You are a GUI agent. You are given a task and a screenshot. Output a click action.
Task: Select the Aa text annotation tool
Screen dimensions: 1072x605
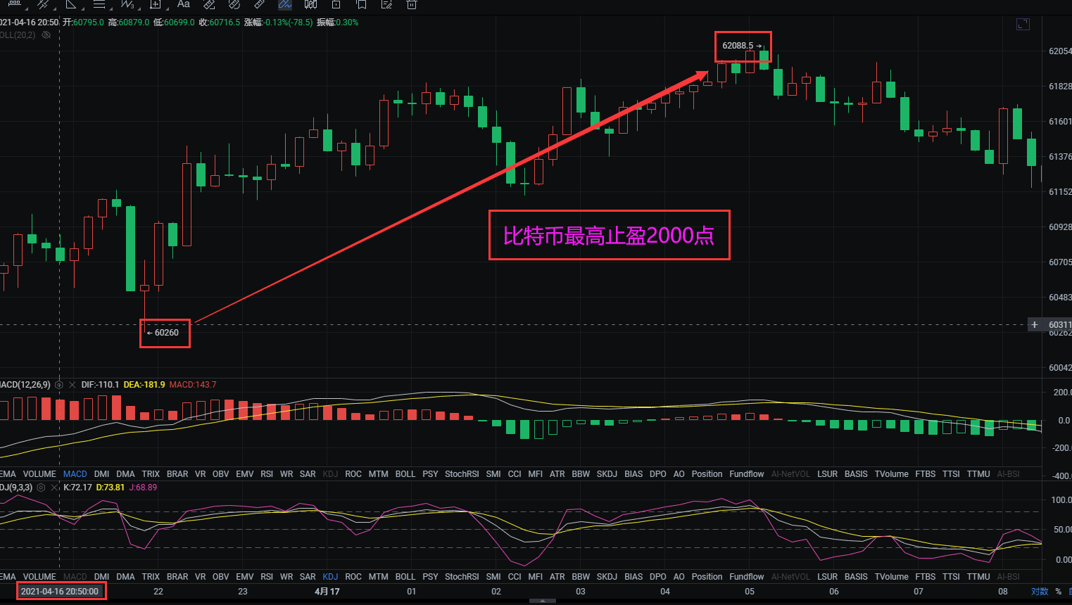click(183, 5)
